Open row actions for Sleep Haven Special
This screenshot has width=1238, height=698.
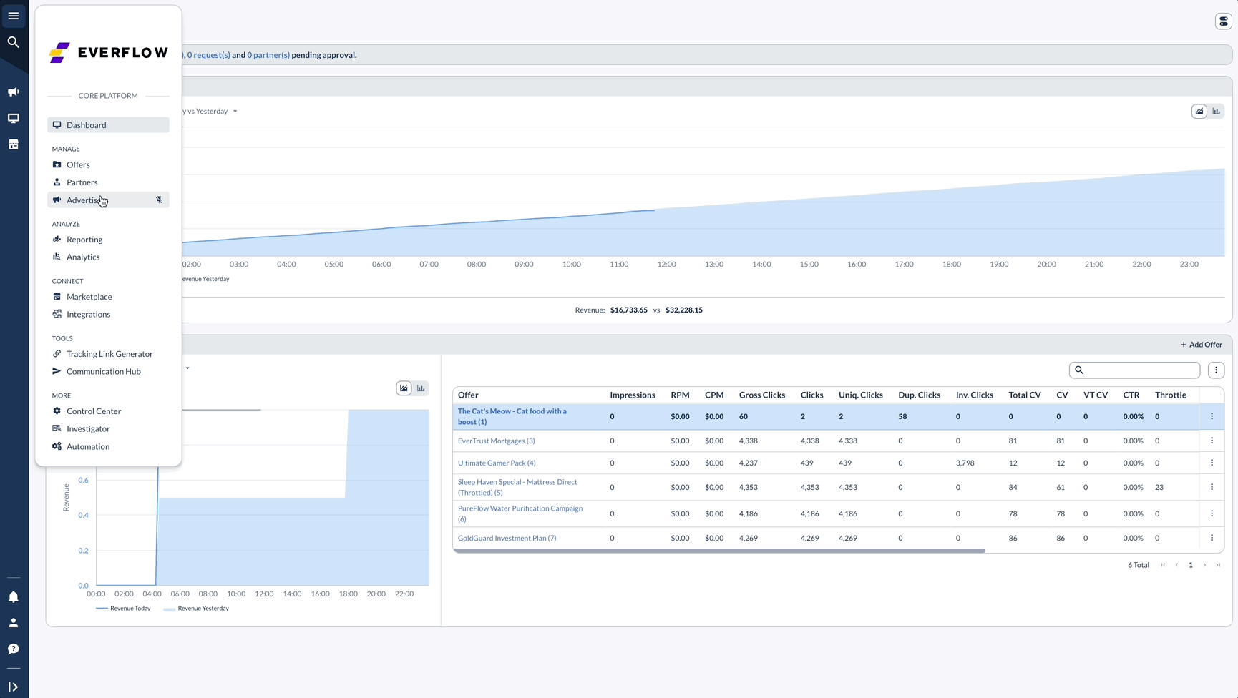pos(1212,487)
